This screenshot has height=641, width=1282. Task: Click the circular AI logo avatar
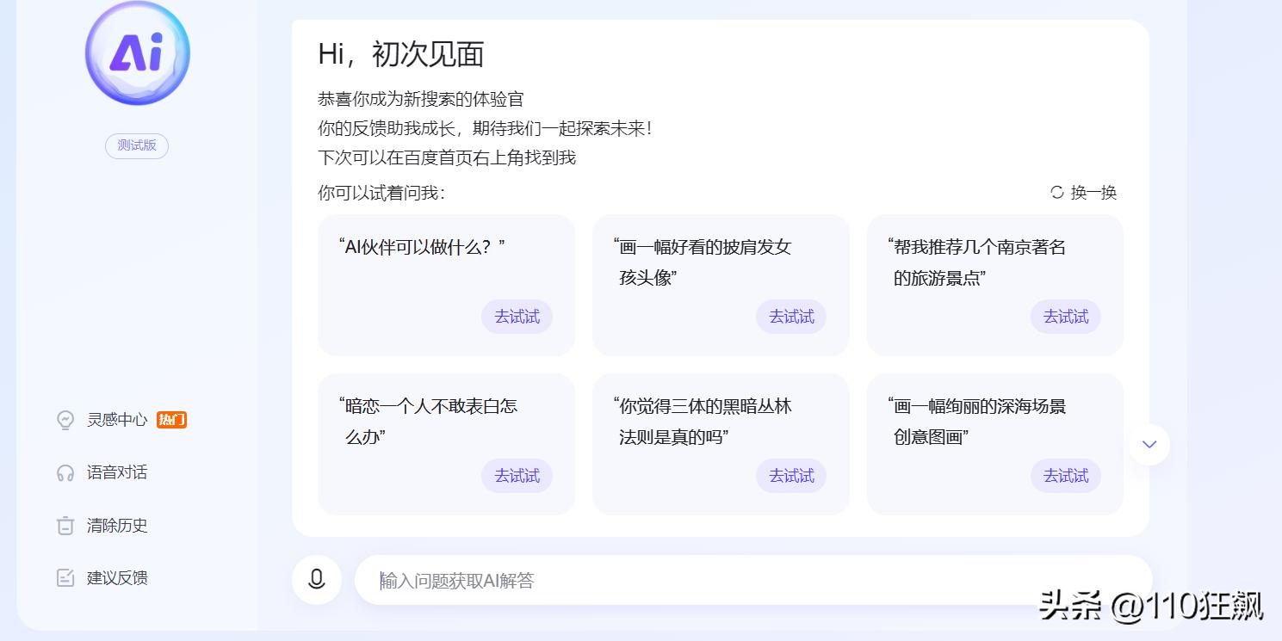click(x=136, y=53)
